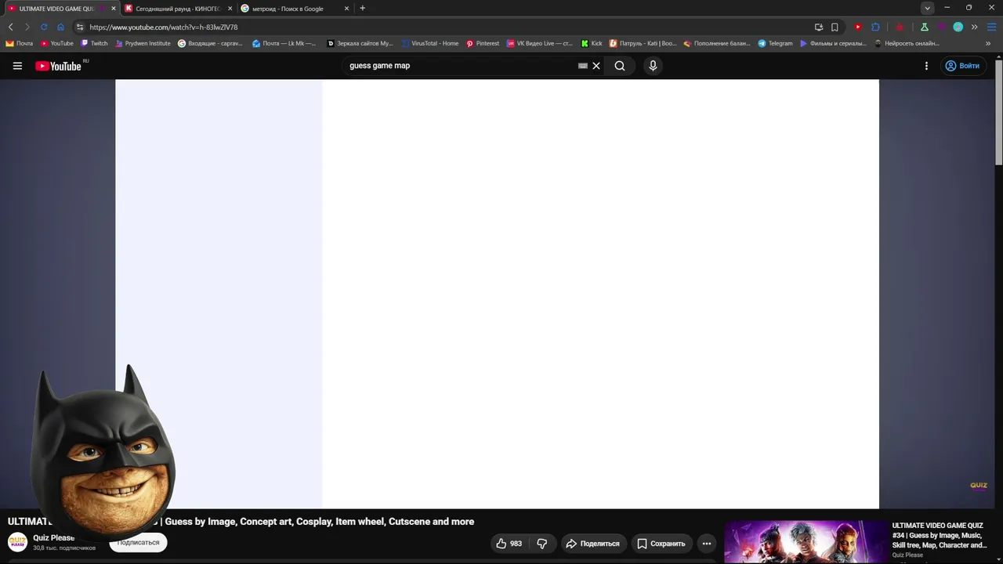Open the Фильмы и сериалы bookmark
The height and width of the screenshot is (564, 1003).
coord(833,44)
